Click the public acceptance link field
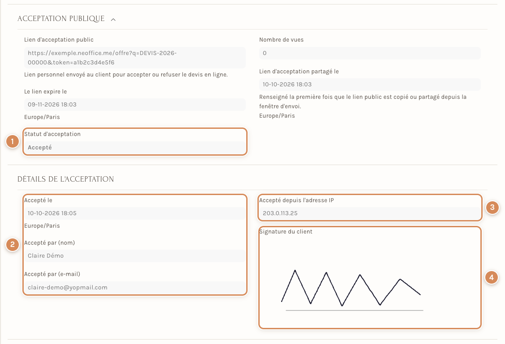The height and width of the screenshot is (344, 505). [135, 58]
